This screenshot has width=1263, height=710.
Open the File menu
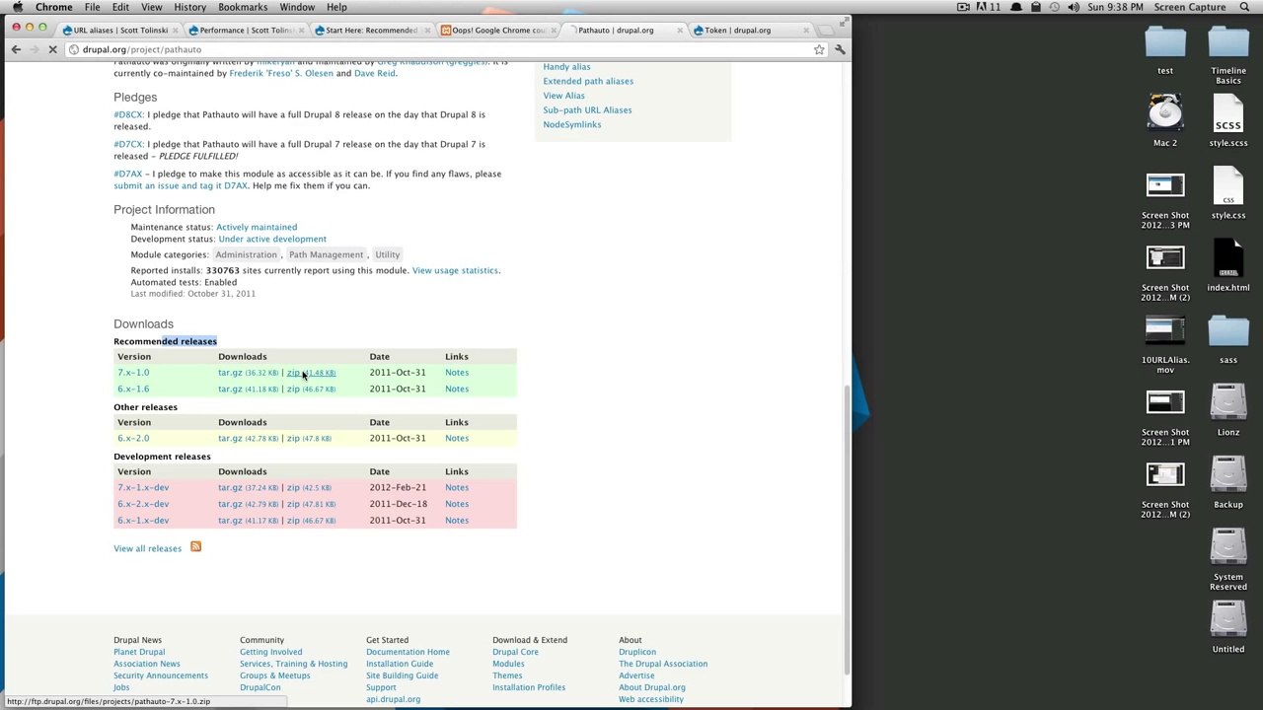[92, 7]
